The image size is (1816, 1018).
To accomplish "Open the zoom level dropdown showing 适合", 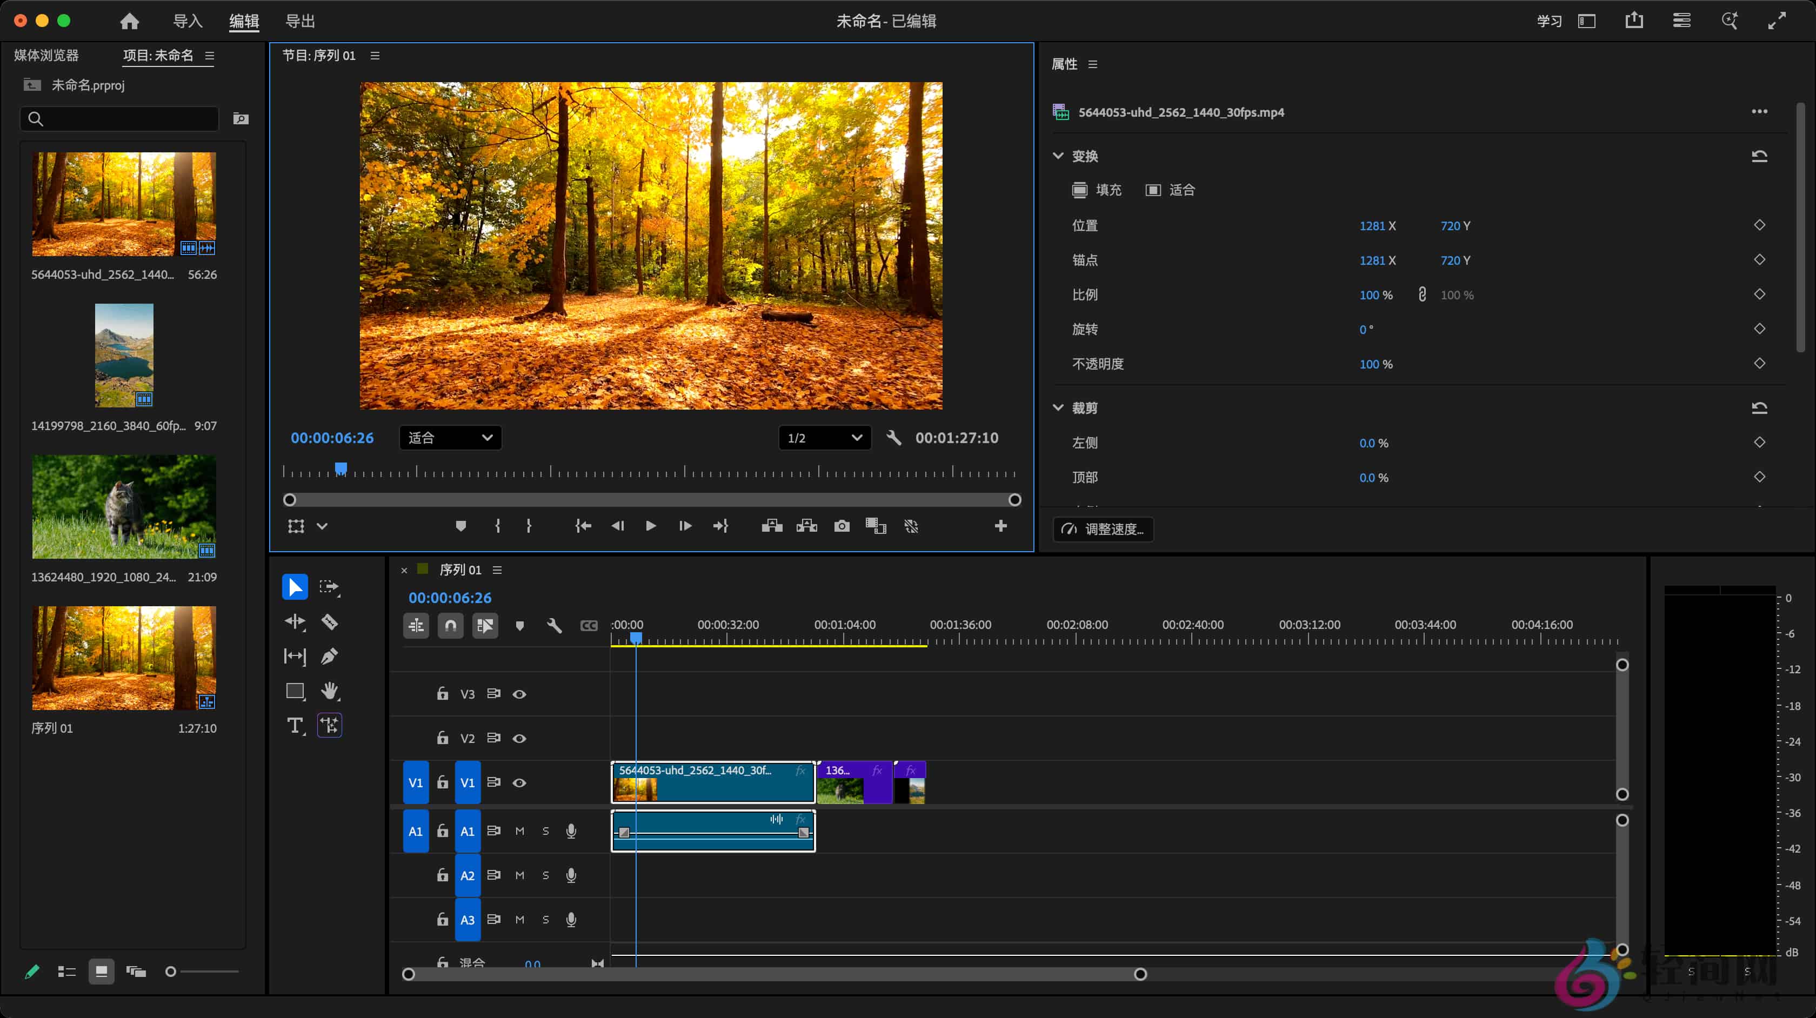I will [450, 438].
